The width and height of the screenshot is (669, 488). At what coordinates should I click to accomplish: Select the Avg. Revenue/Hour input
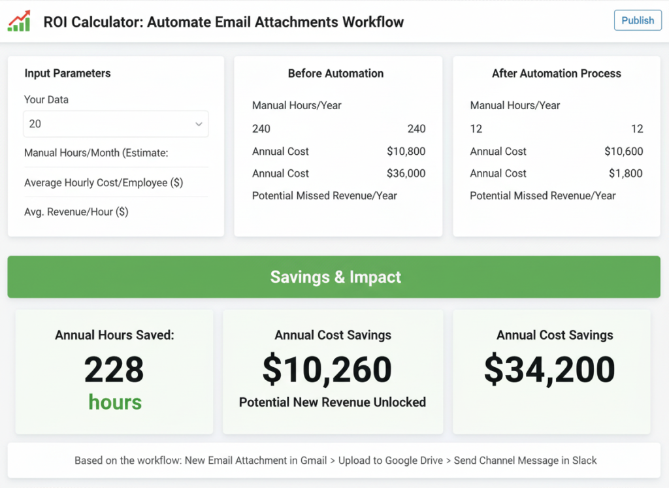(x=115, y=211)
